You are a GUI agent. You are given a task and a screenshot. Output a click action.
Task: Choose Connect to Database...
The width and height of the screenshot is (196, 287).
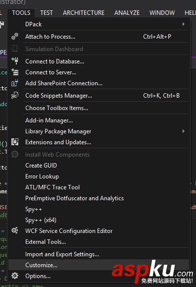[98, 61]
